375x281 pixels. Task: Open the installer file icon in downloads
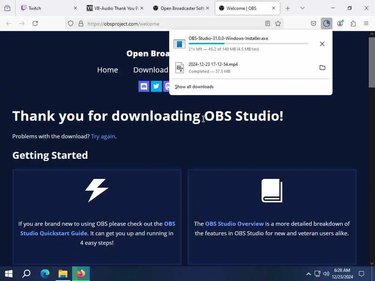[179, 44]
